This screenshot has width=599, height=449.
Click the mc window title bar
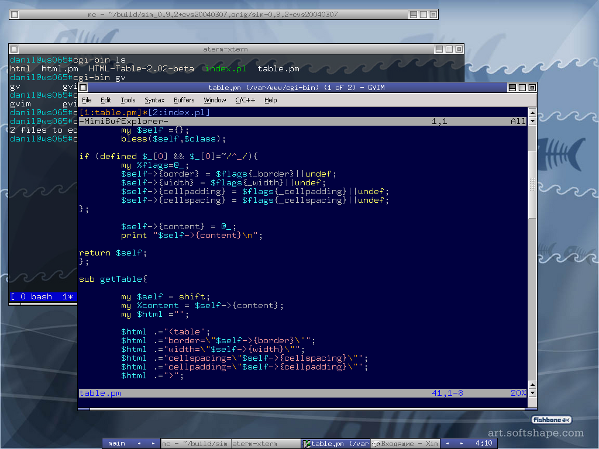pyautogui.click(x=213, y=15)
